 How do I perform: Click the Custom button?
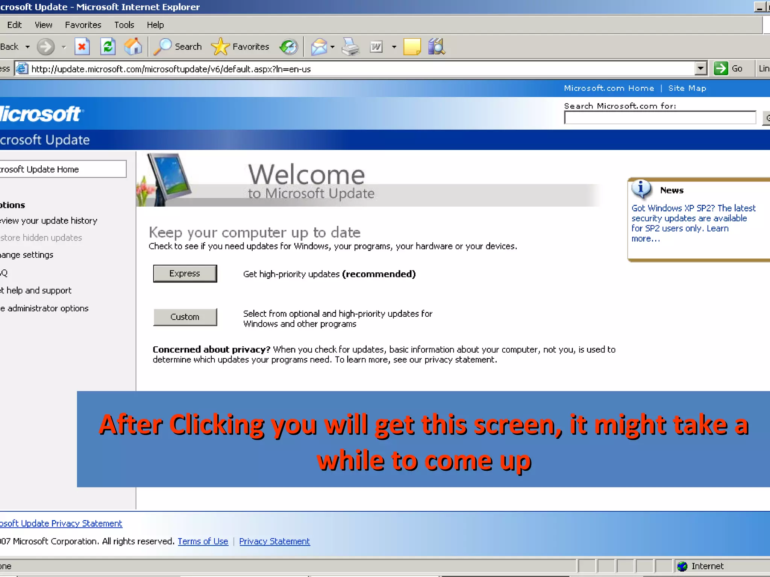tap(185, 317)
